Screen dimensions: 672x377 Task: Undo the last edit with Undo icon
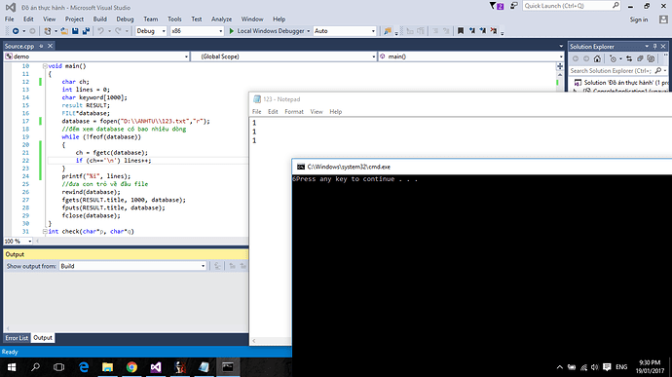pos(100,31)
